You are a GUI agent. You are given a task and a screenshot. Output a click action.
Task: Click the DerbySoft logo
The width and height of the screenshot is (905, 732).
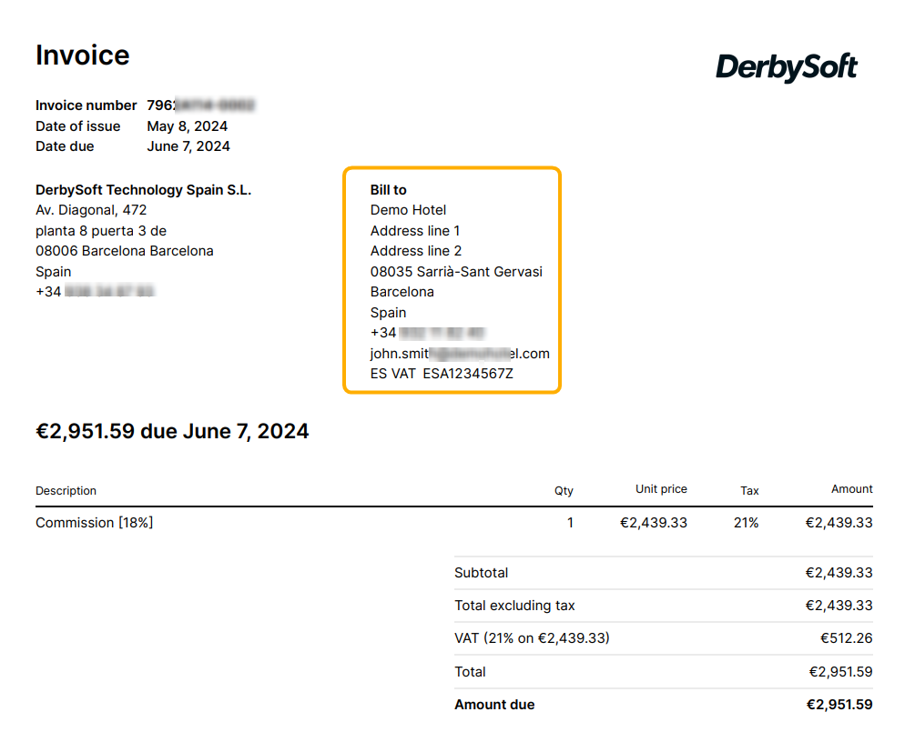pos(786,67)
